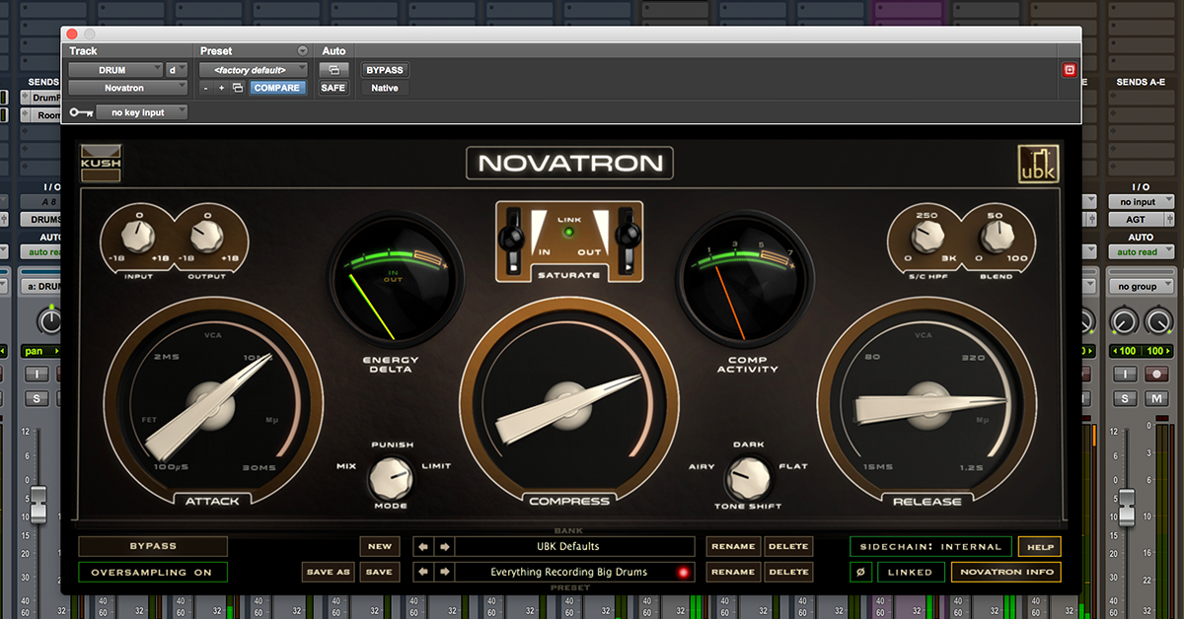Click the UBK Defaults bank name field
The width and height of the screenshot is (1184, 619).
(577, 546)
